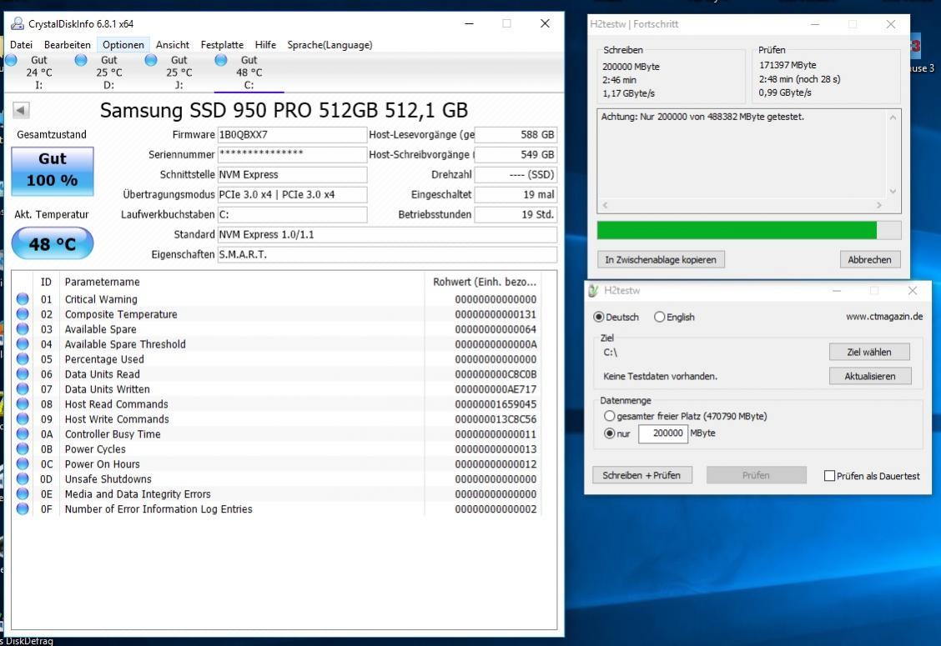Open the Hilfe menu

point(265,45)
